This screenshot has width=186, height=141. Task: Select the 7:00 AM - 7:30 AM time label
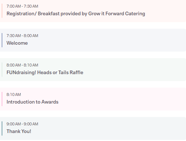pos(22,6)
